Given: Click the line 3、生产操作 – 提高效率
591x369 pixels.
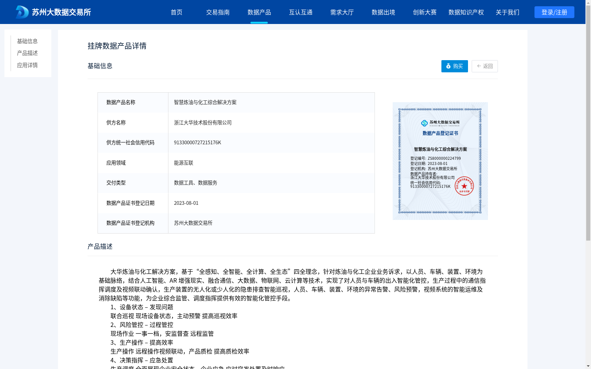Looking at the screenshot, I should click(x=142, y=342).
